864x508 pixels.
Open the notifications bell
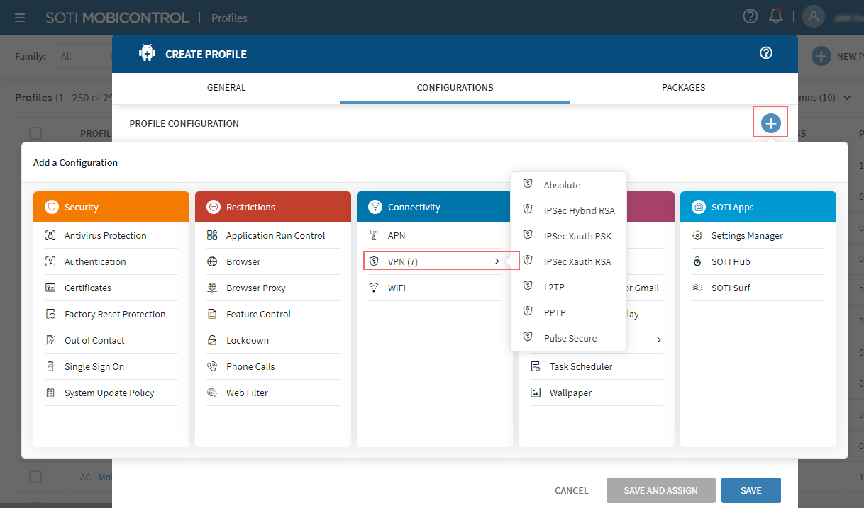pyautogui.click(x=776, y=16)
